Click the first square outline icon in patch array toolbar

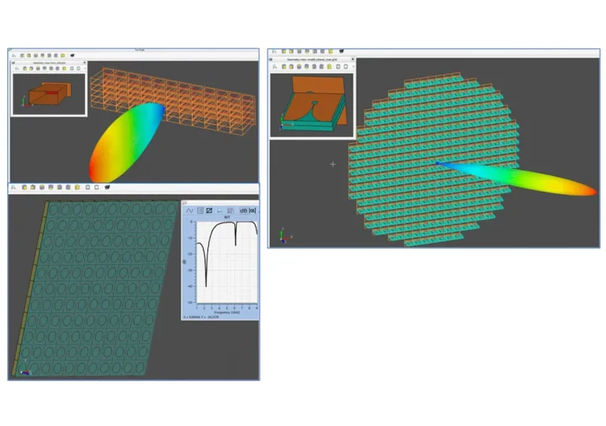tap(88, 188)
